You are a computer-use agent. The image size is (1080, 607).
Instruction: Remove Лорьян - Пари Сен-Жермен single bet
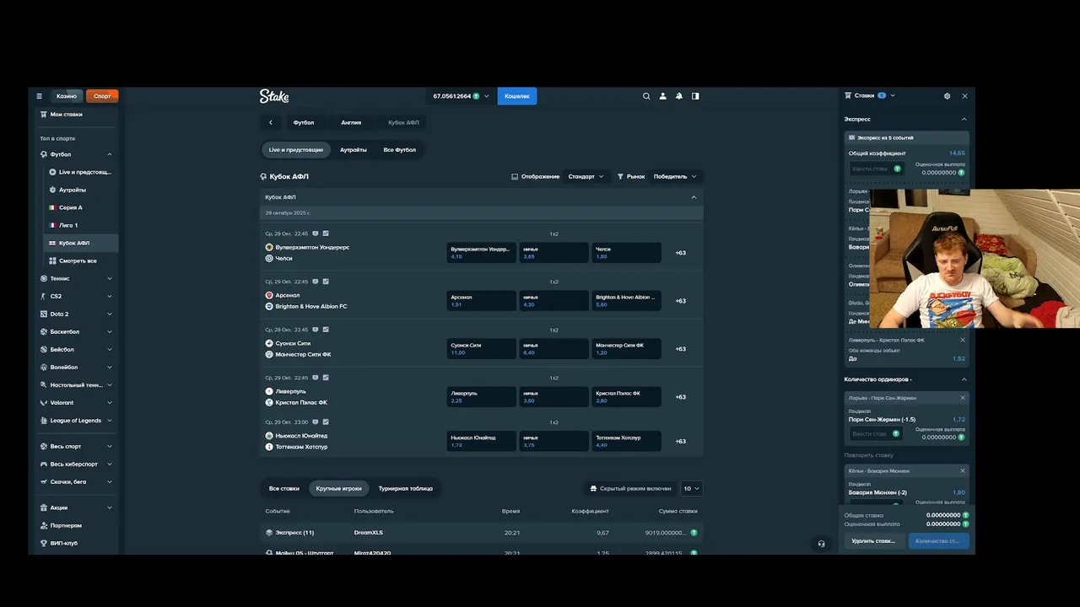point(963,398)
